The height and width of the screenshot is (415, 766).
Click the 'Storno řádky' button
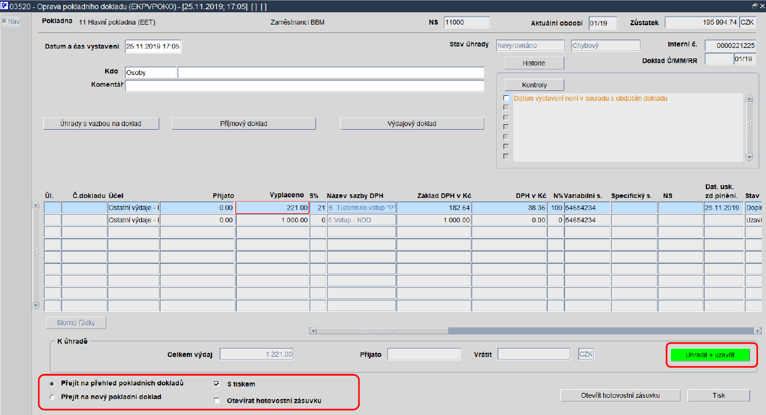click(x=76, y=323)
